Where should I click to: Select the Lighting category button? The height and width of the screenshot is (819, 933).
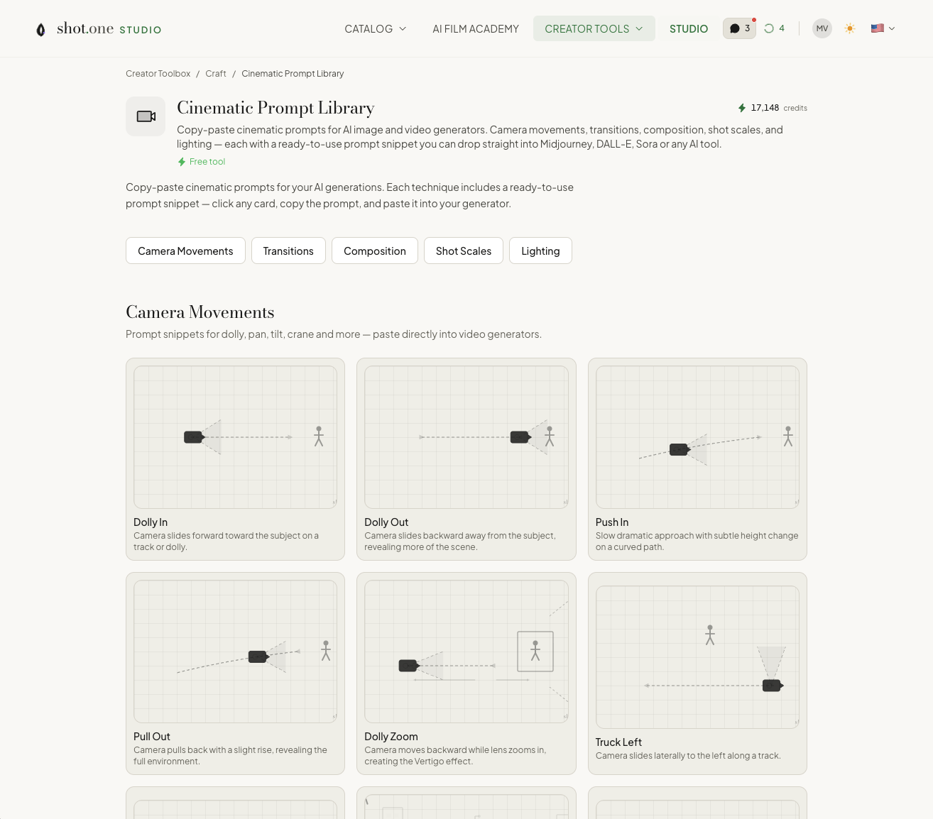(540, 251)
